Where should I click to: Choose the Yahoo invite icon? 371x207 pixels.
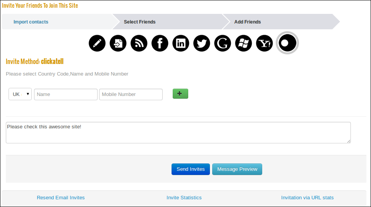click(265, 43)
